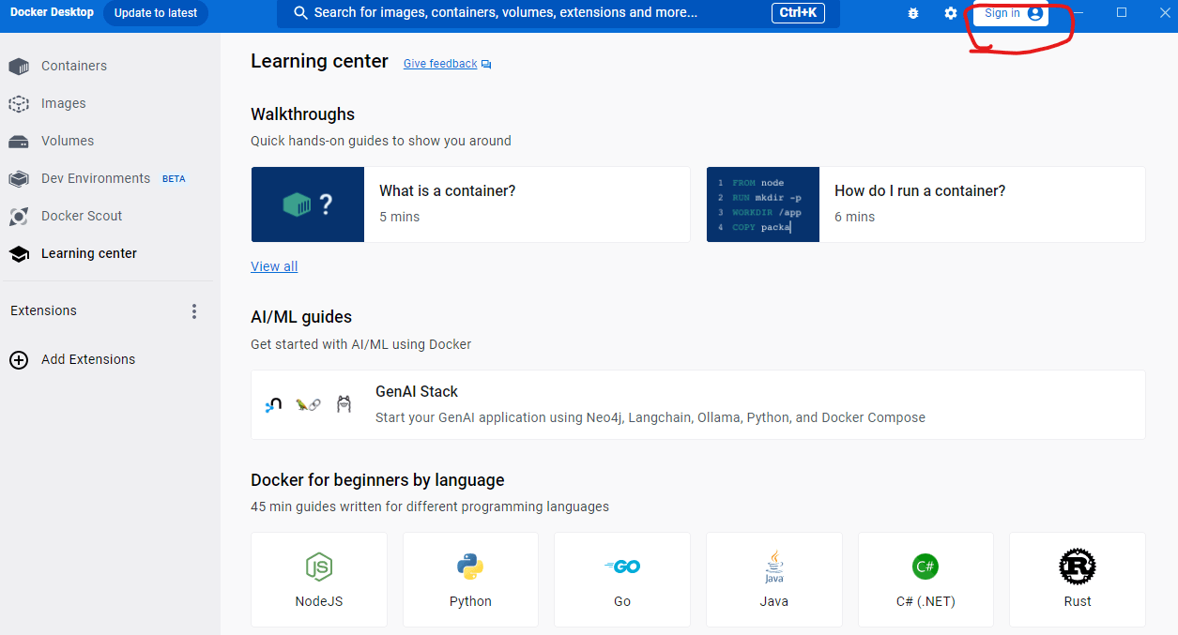The width and height of the screenshot is (1178, 635).
Task: Click the Python logo icon
Action: point(470,567)
